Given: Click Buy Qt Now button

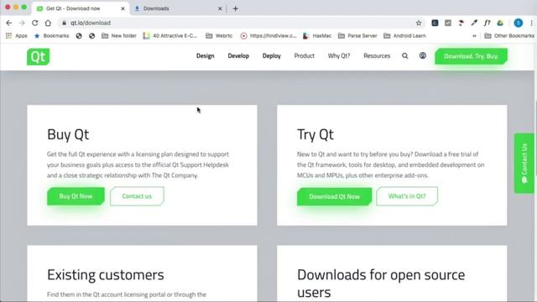Looking at the screenshot, I should point(76,196).
